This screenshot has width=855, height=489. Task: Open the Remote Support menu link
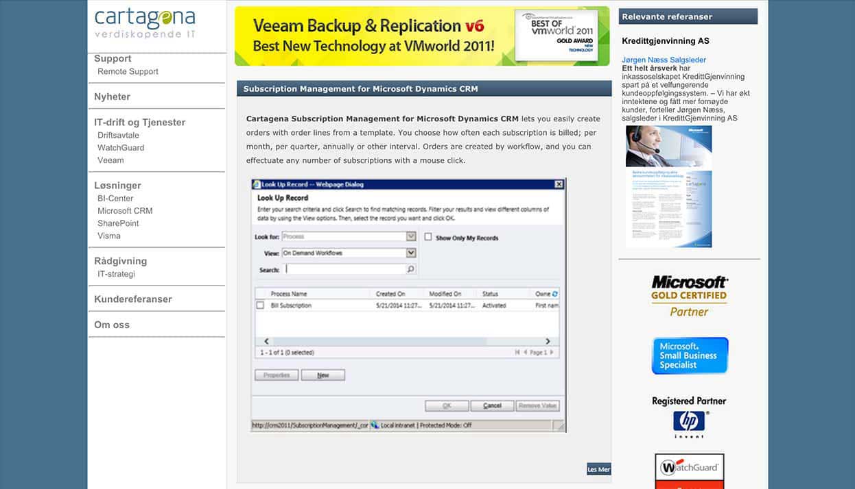pos(128,71)
